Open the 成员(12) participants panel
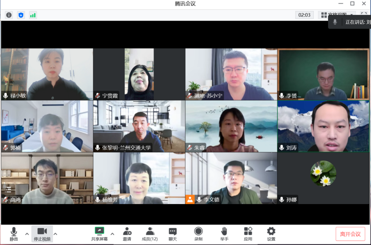Viewport: 371px width, 245px height. (x=150, y=234)
